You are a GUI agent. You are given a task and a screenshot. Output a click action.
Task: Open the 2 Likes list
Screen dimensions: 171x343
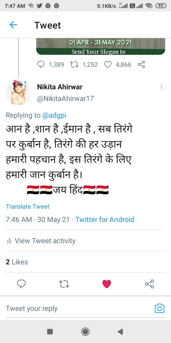click(17, 262)
